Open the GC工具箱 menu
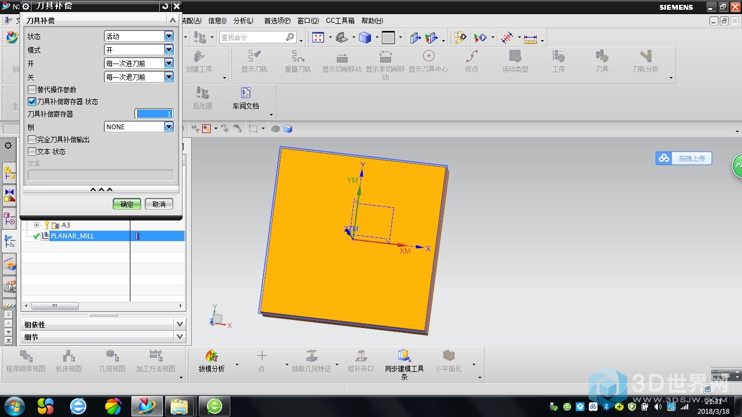 [340, 21]
